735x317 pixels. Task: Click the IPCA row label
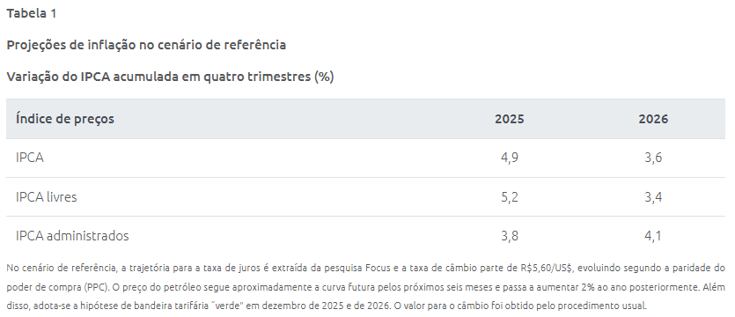click(x=30, y=158)
